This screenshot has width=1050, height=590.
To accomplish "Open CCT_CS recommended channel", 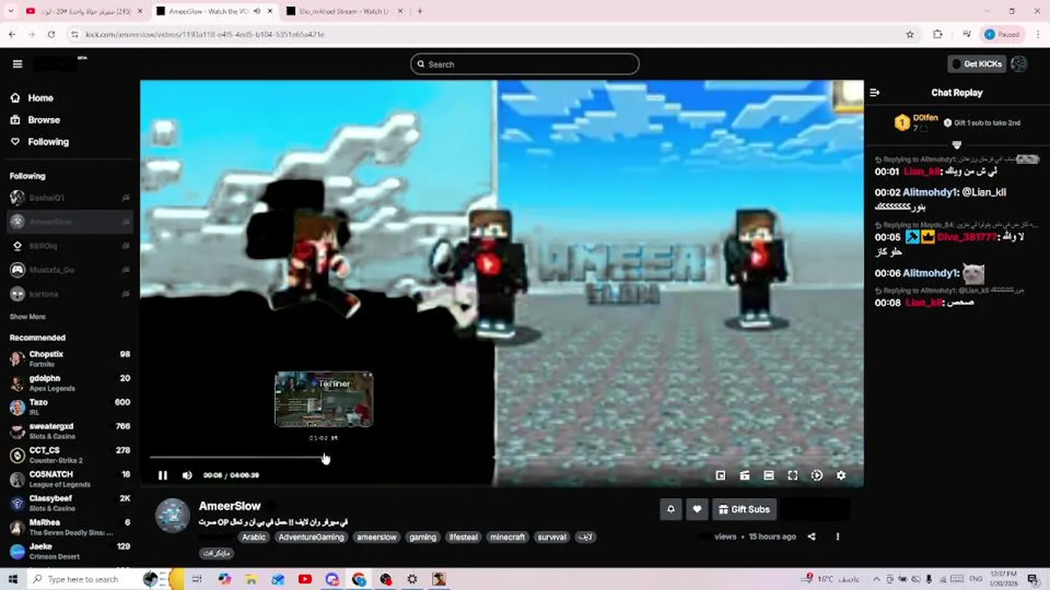I will [70, 455].
